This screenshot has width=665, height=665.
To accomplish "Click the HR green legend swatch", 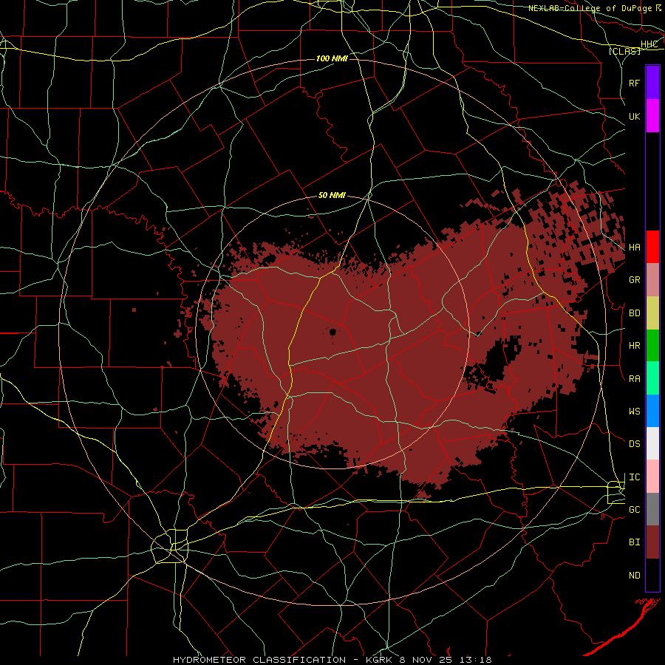I will (652, 345).
